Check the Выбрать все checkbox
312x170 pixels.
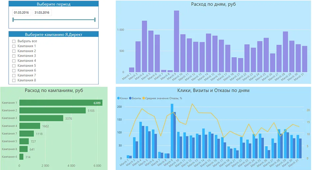click(x=14, y=41)
